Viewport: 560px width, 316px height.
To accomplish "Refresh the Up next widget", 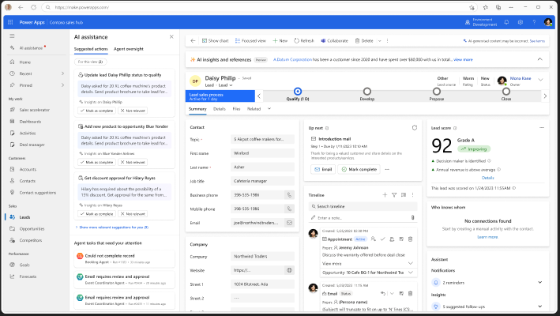I will (415, 128).
